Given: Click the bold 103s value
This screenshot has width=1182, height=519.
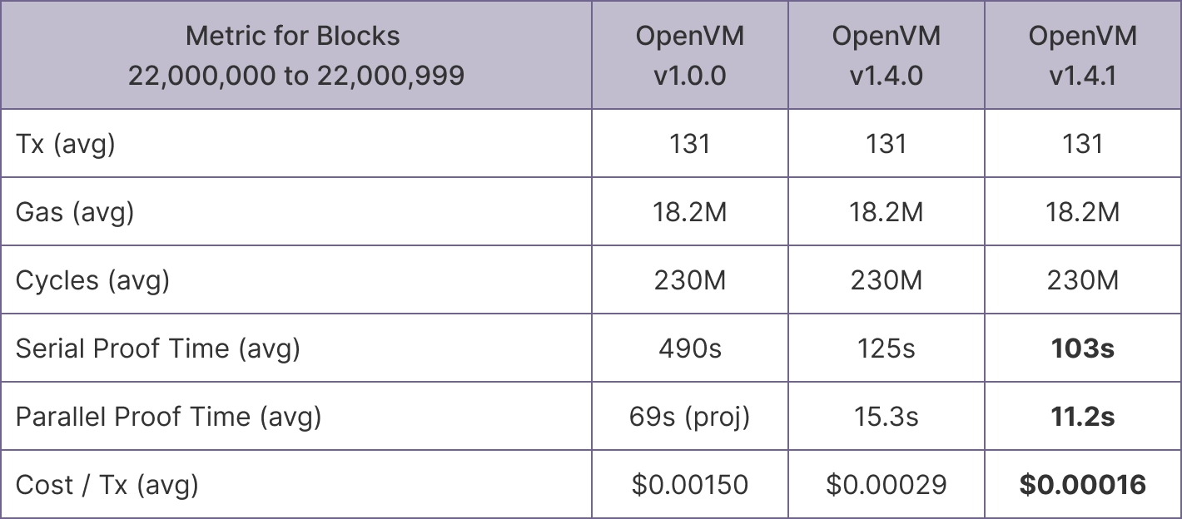Looking at the screenshot, I should pyautogui.click(x=1082, y=348).
